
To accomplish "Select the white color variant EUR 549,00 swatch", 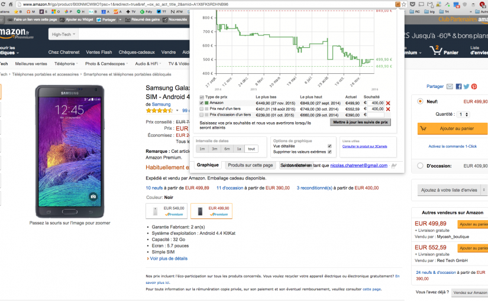I will 166,211.
